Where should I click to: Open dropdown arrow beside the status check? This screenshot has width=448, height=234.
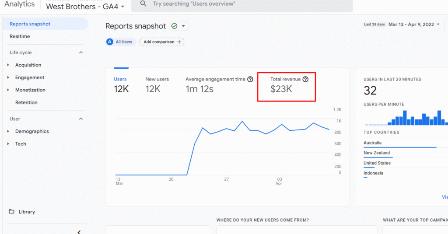coord(183,26)
